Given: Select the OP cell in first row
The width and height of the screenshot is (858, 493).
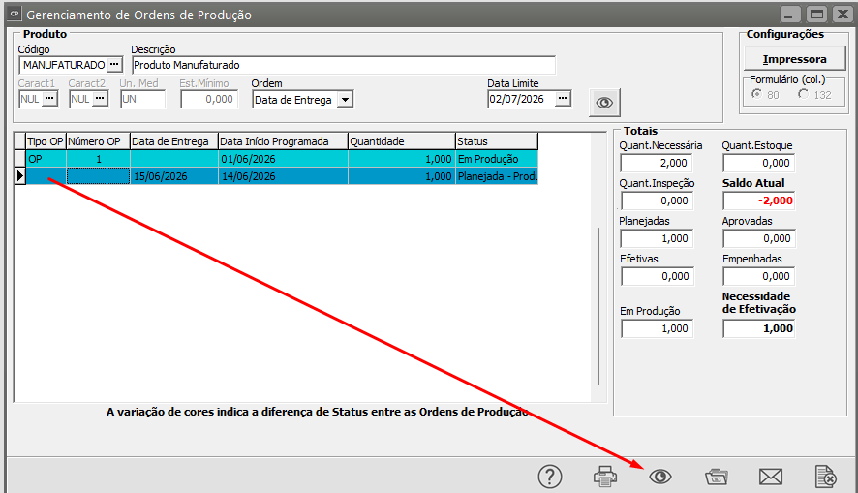Looking at the screenshot, I should (46, 159).
